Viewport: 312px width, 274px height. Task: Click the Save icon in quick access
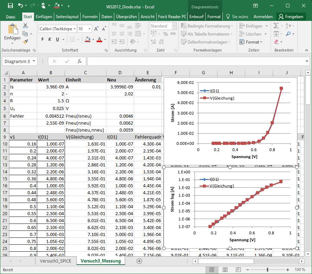(x=10, y=6)
